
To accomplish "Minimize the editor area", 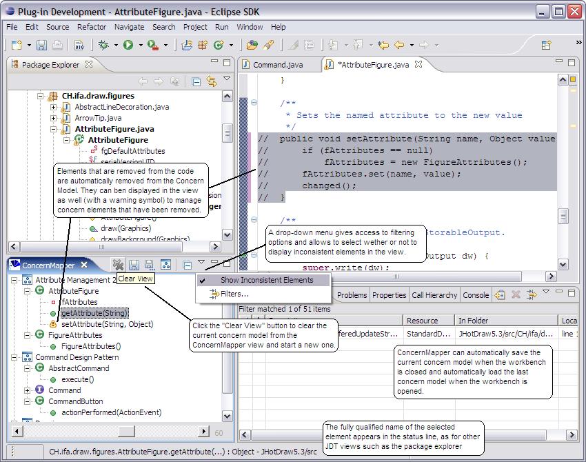I will pos(559,61).
